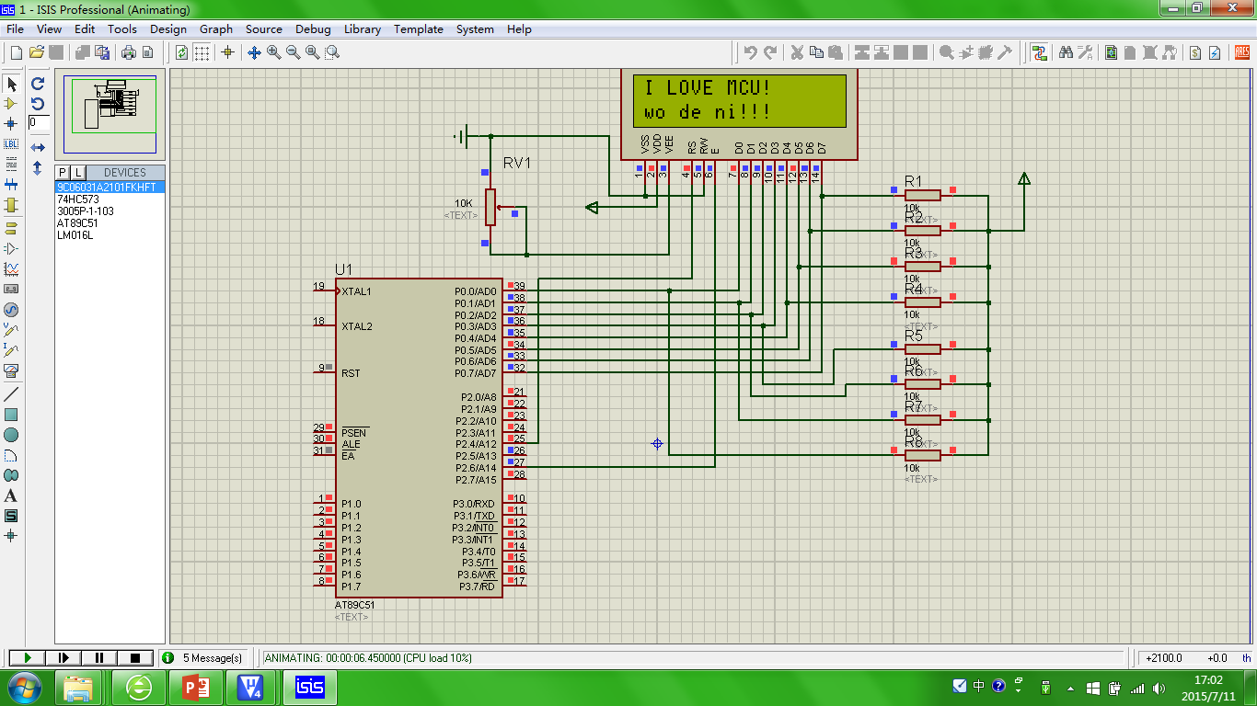This screenshot has width=1257, height=706.
Task: Choose the Subcircuit Mode tool
Action: pyautogui.click(x=11, y=204)
